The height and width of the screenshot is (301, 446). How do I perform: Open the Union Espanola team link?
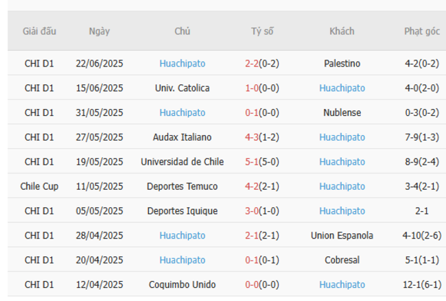tap(342, 236)
